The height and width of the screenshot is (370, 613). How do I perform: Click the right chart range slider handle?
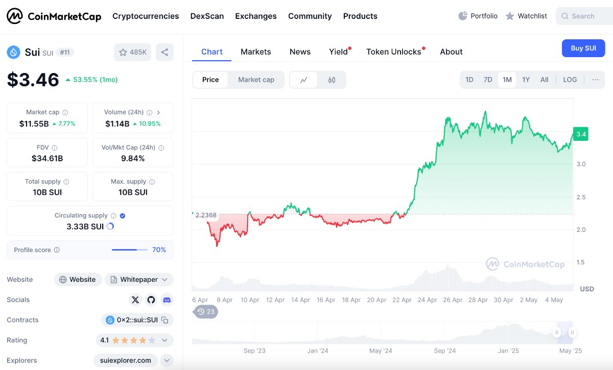[572, 333]
